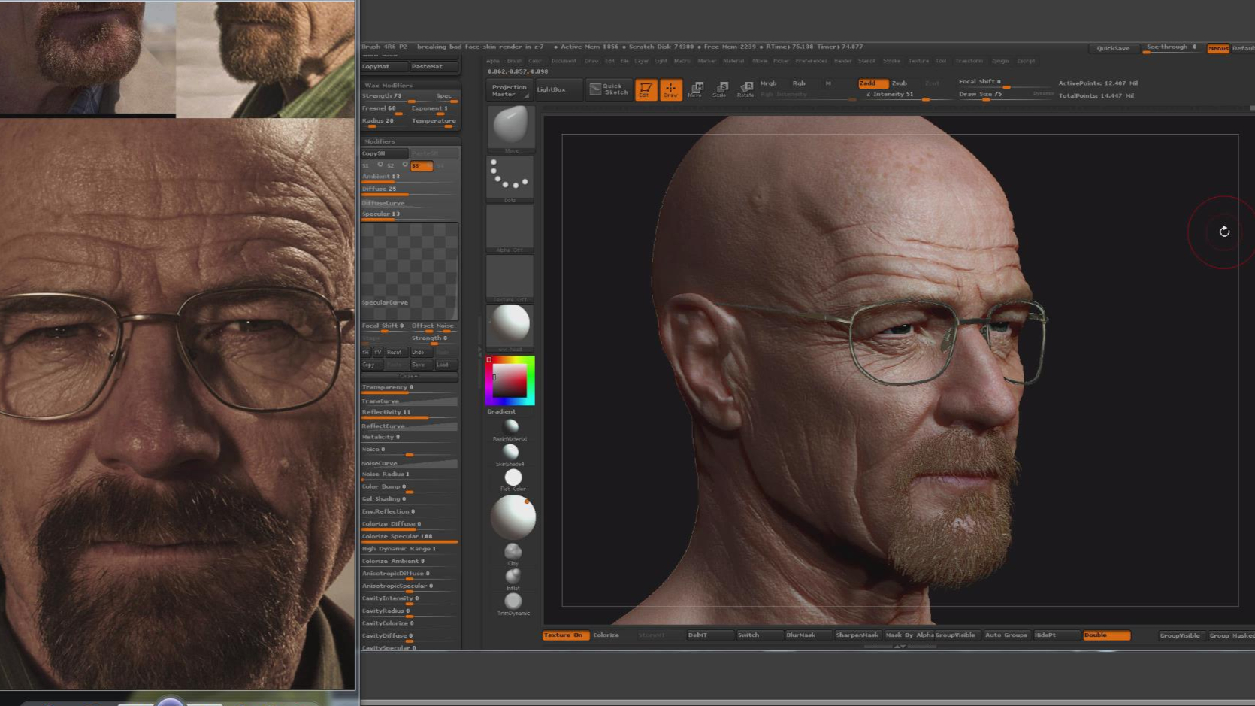Toggle Zadd mode

pos(873,83)
